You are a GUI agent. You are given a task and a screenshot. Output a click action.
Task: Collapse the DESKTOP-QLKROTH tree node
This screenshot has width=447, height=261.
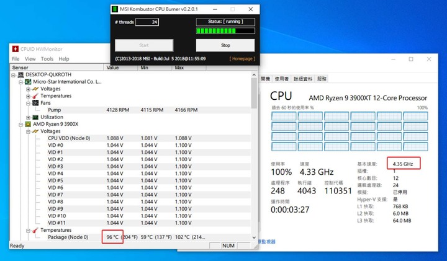click(14, 75)
